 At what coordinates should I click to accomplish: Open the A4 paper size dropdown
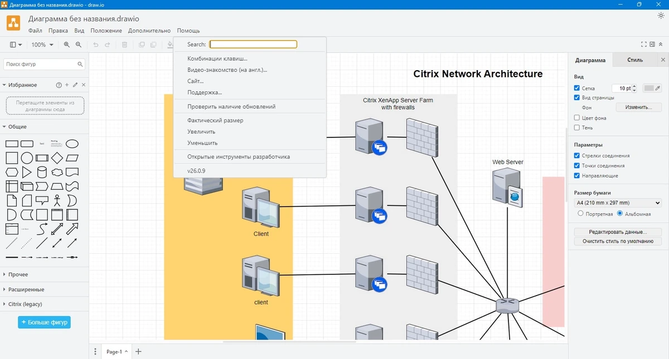click(618, 203)
